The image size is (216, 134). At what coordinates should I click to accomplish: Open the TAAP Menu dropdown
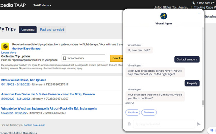click(42, 5)
